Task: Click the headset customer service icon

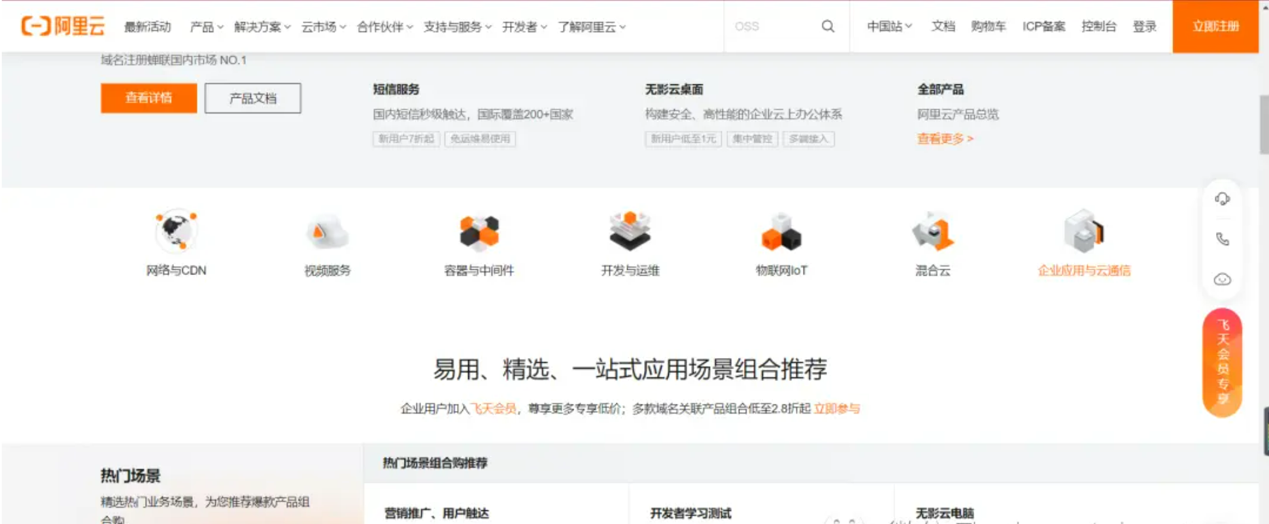Action: coord(1222,199)
